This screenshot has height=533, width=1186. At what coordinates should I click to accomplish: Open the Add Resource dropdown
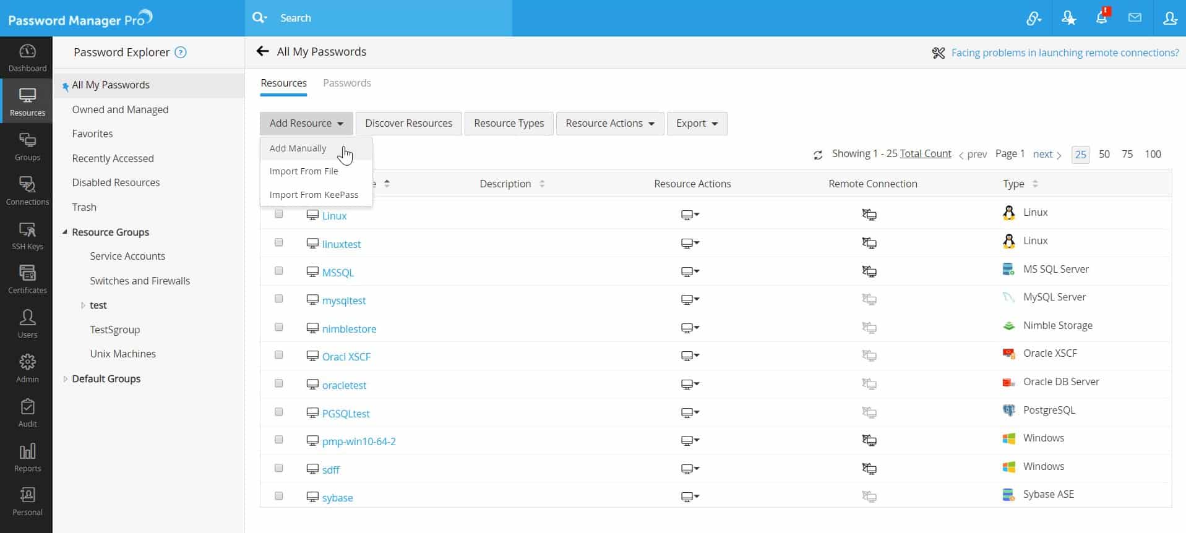click(x=306, y=124)
